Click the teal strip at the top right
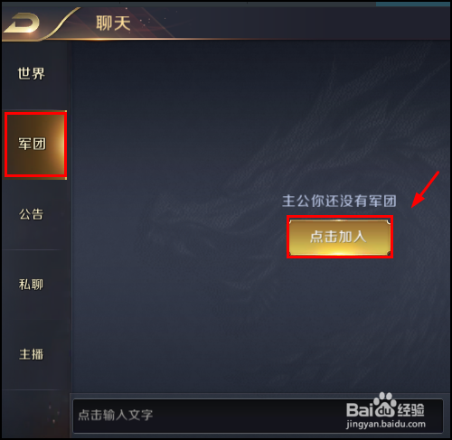The height and width of the screenshot is (440, 452). 413,5
